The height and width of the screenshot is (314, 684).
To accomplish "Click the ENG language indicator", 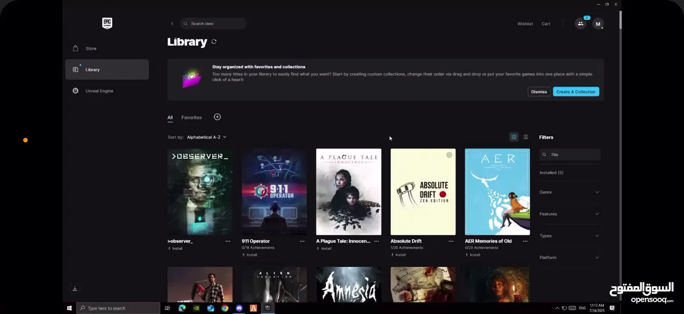I will pyautogui.click(x=582, y=308).
